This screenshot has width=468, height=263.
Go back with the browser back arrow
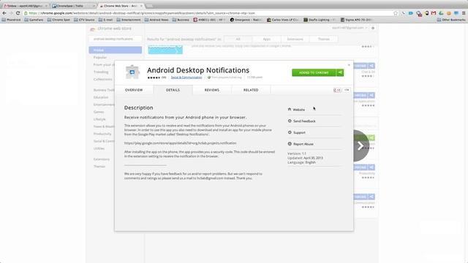pyautogui.click(x=4, y=13)
